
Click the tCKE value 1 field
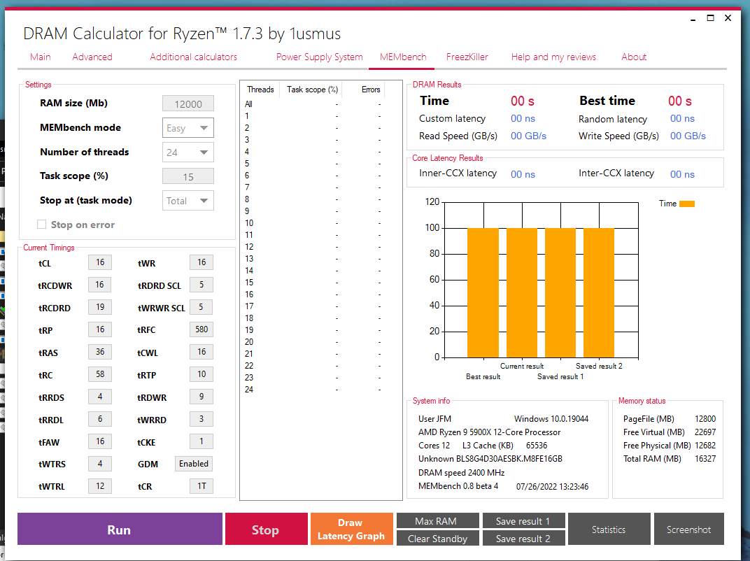coord(201,441)
